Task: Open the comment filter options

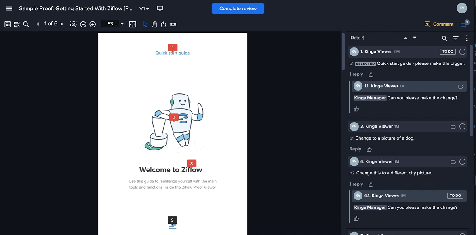Action: (x=455, y=38)
